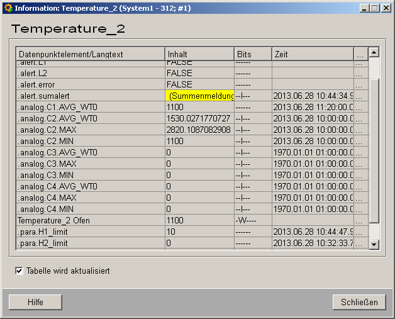Click the yellow Summenmeldung cell
Viewport: 395px width, 319px height.
[x=199, y=96]
